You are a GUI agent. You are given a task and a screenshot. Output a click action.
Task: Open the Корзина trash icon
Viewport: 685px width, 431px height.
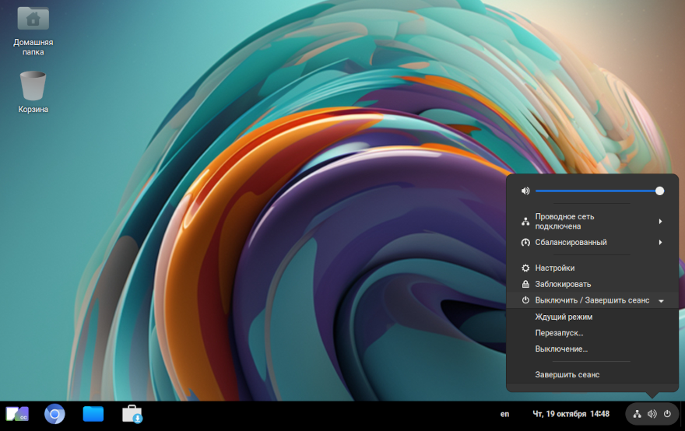coord(33,86)
